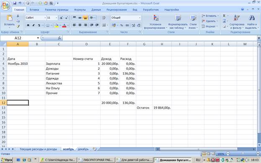
Task: Toggle bold Ж formatting
Action: pyautogui.click(x=28, y=25)
